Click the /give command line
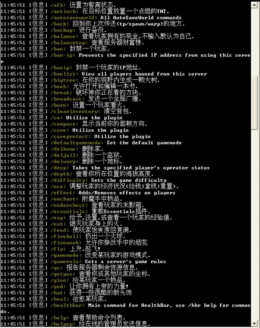 coord(63,281)
